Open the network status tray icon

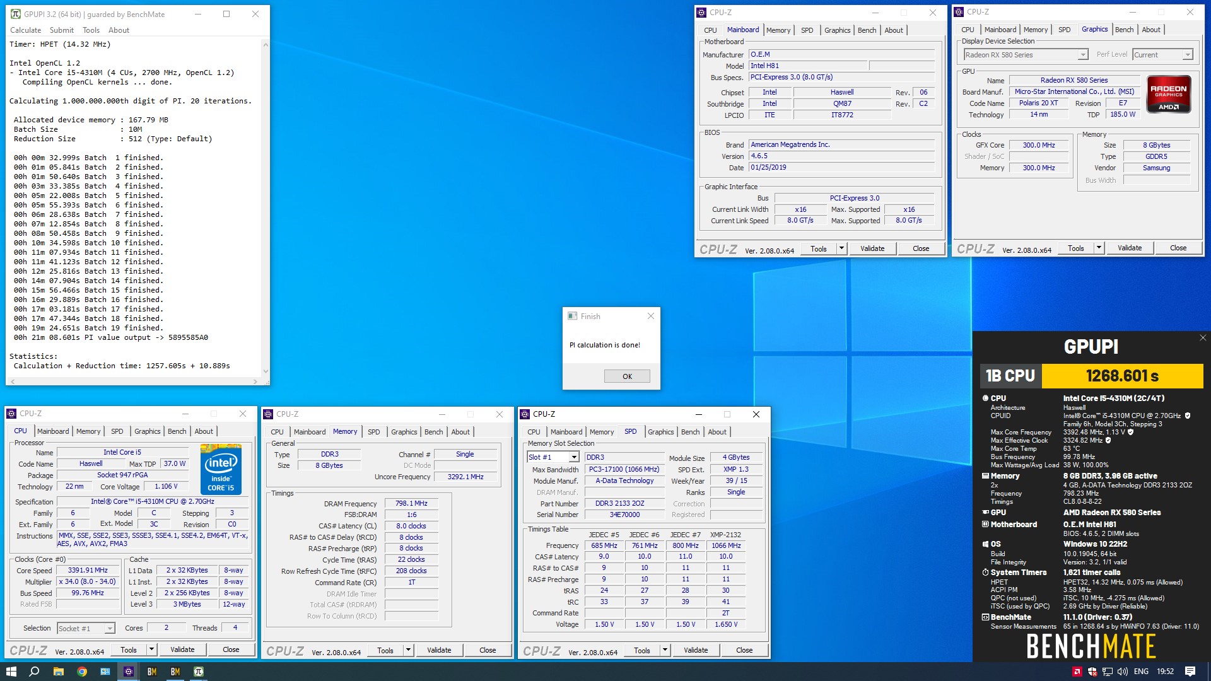click(x=1108, y=672)
